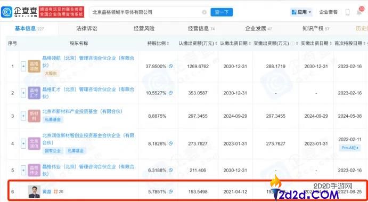Click the company name search field
The width and height of the screenshot is (368, 202).
[x=150, y=12]
